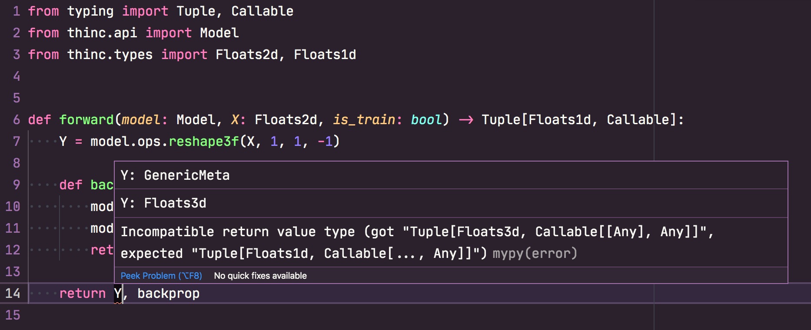Click backprop in the return statement
Image resolution: width=811 pixels, height=330 pixels.
coord(169,293)
